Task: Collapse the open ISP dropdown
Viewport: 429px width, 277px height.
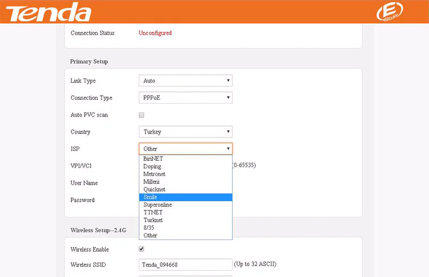Action: coord(186,149)
